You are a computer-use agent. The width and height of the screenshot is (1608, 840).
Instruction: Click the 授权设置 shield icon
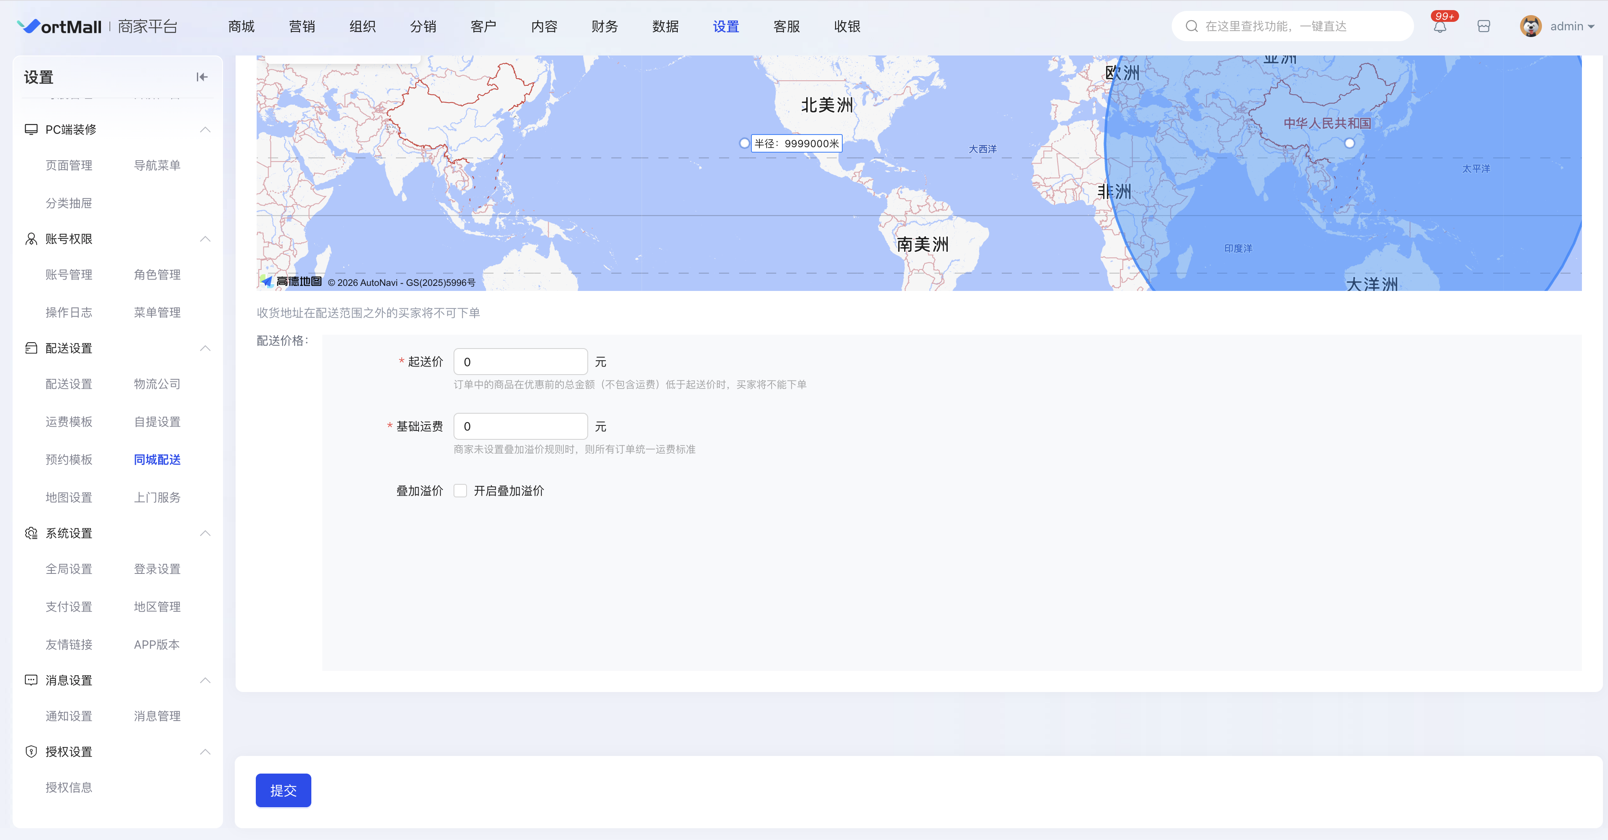(31, 751)
